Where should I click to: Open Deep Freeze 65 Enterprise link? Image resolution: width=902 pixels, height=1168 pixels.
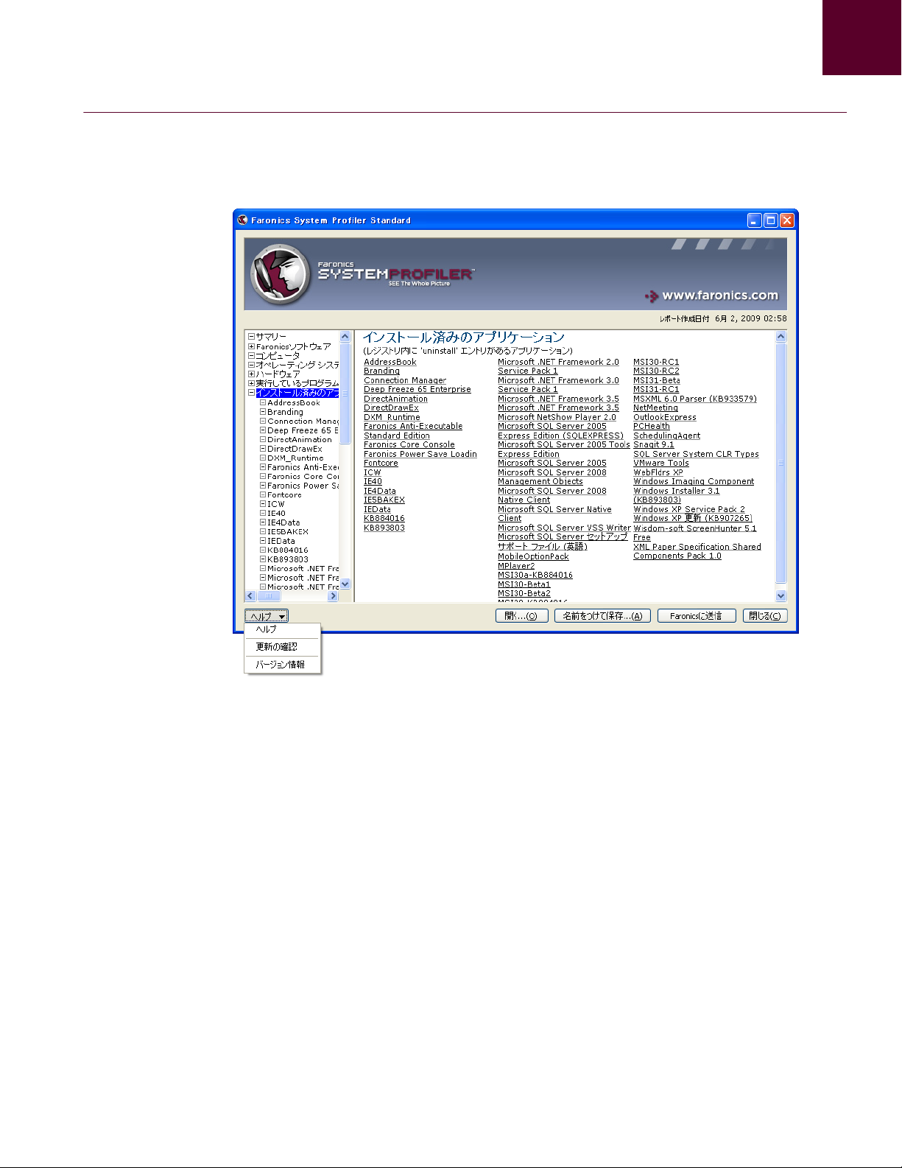click(417, 390)
